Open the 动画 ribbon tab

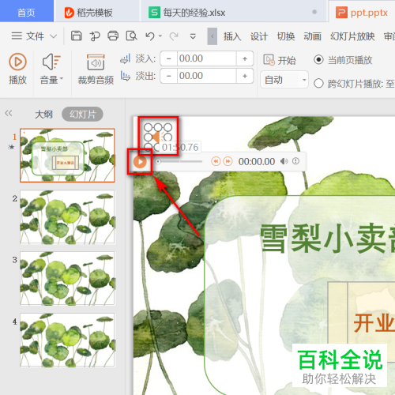pos(312,36)
